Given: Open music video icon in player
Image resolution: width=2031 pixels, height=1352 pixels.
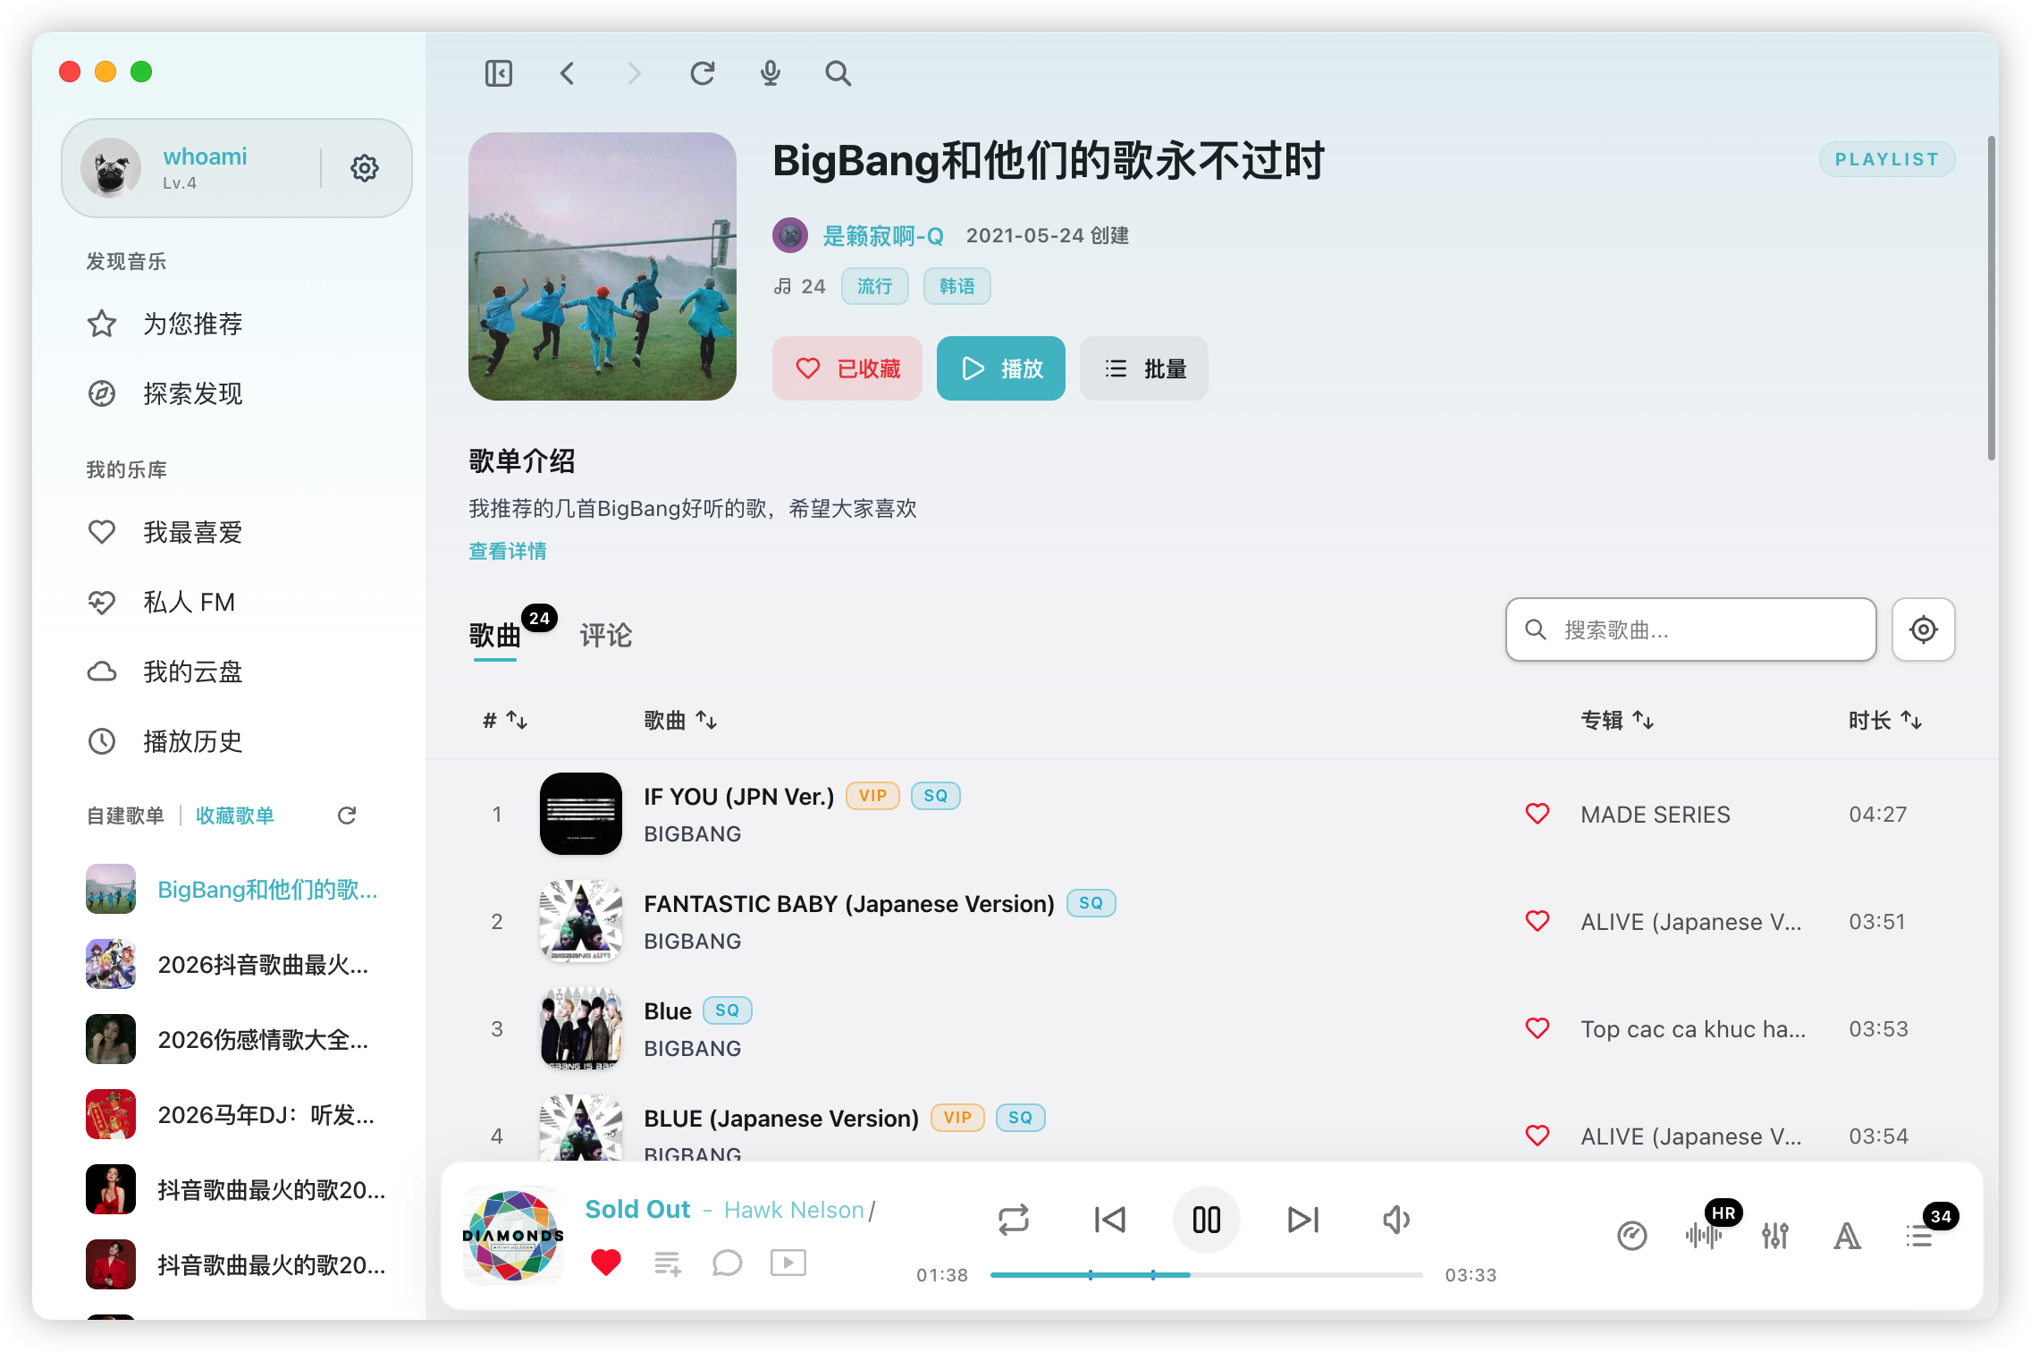Looking at the screenshot, I should click(x=788, y=1263).
